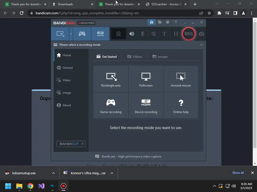Click the grid icon beside recording mode prompt
Viewport: 257px width, 192px height.
pos(55,45)
